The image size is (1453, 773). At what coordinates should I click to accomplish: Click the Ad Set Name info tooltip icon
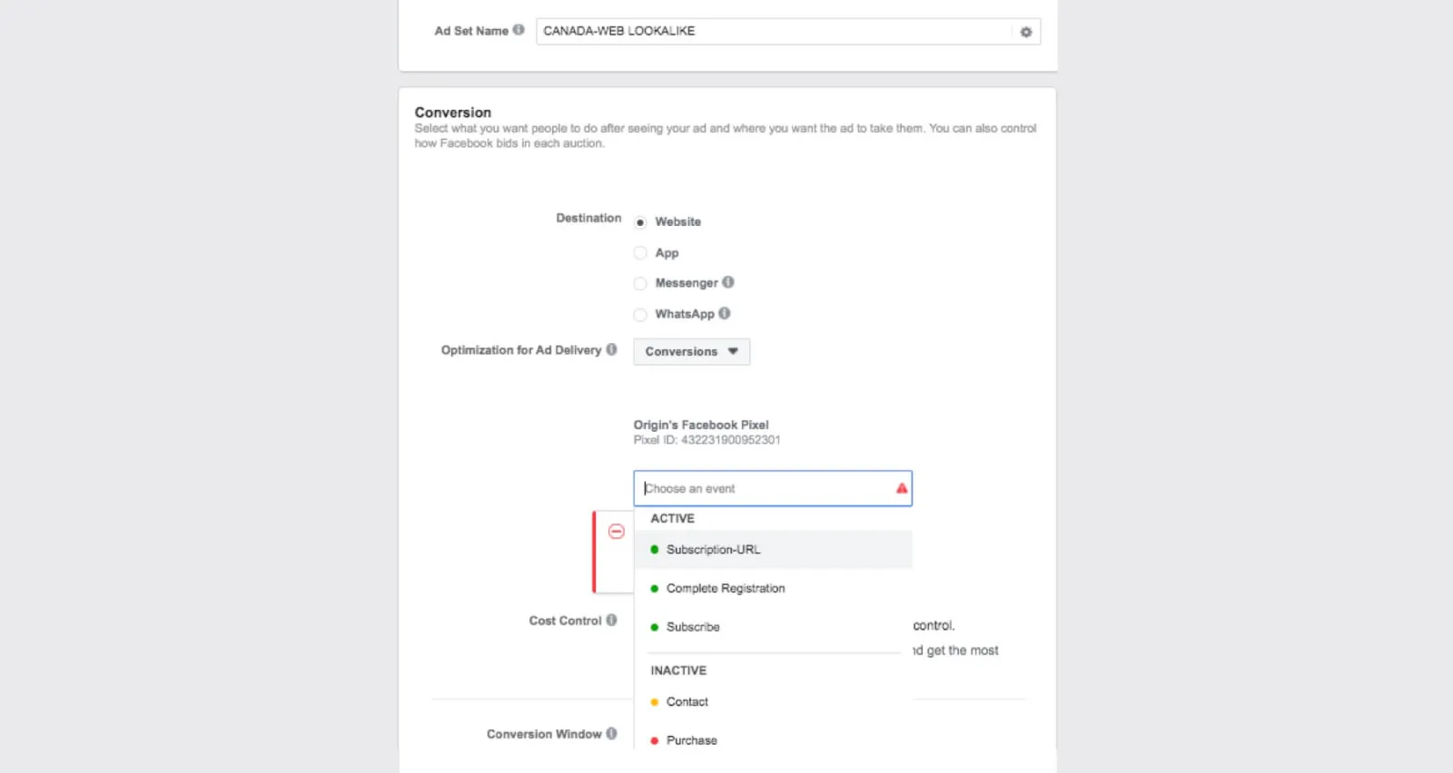(519, 28)
